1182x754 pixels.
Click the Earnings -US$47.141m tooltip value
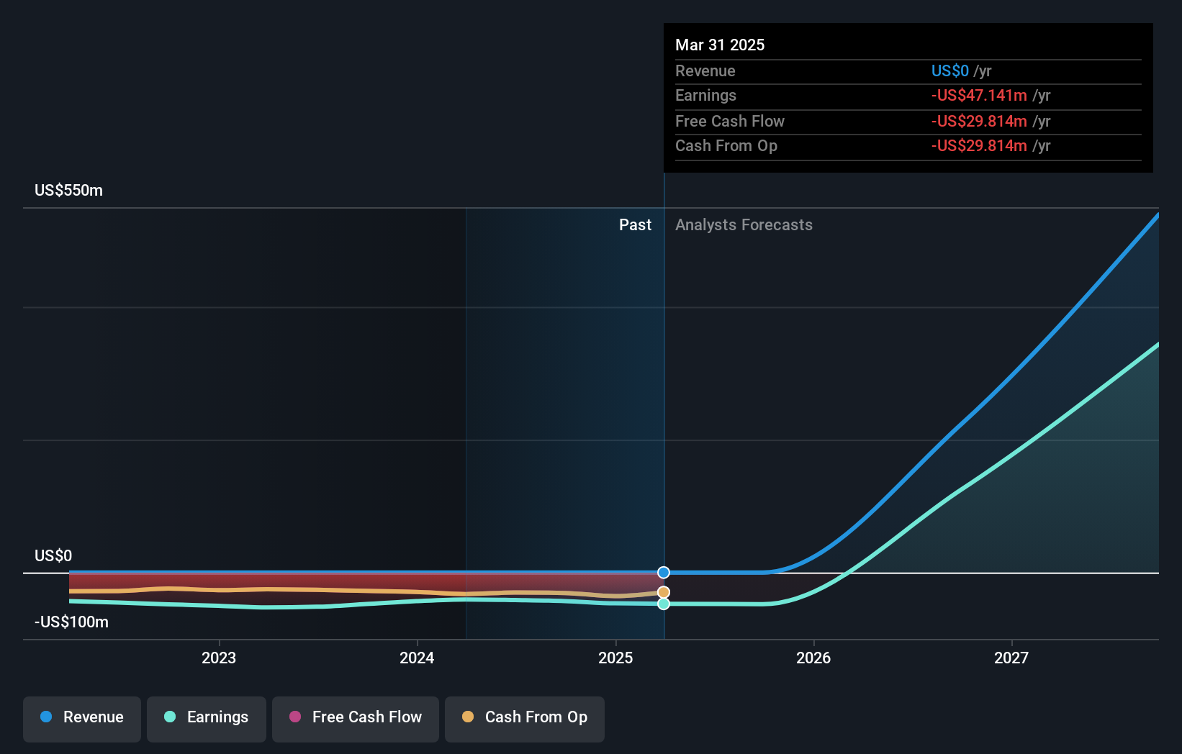(x=991, y=96)
